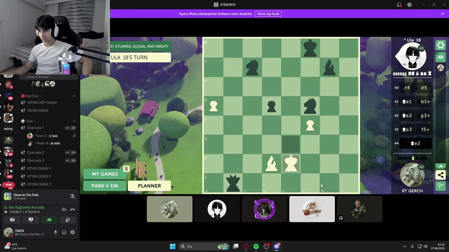Open the soundboard icon
The width and height of the screenshot is (449, 252).
68,220
